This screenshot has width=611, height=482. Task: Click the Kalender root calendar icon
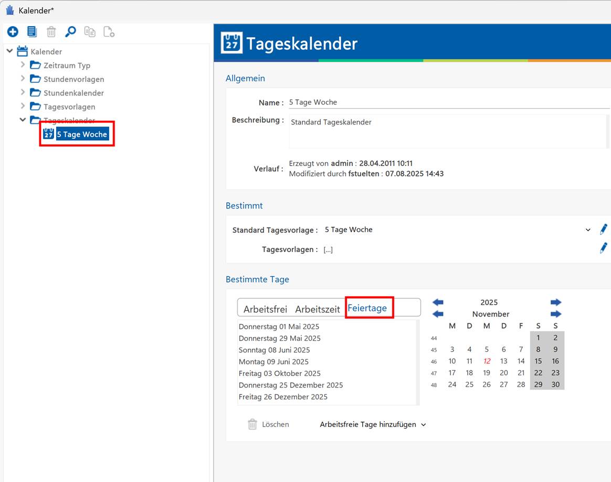pos(23,51)
